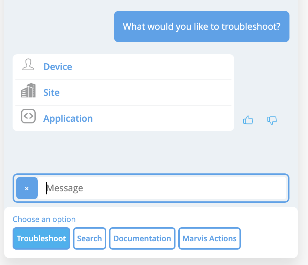Click the "Choose an option" label
Viewport: 308px width, 265px height.
coord(44,219)
